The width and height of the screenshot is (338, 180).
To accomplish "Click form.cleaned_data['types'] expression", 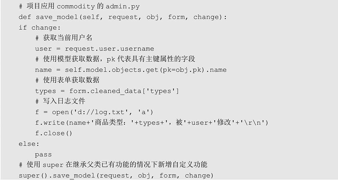I will 124,91.
